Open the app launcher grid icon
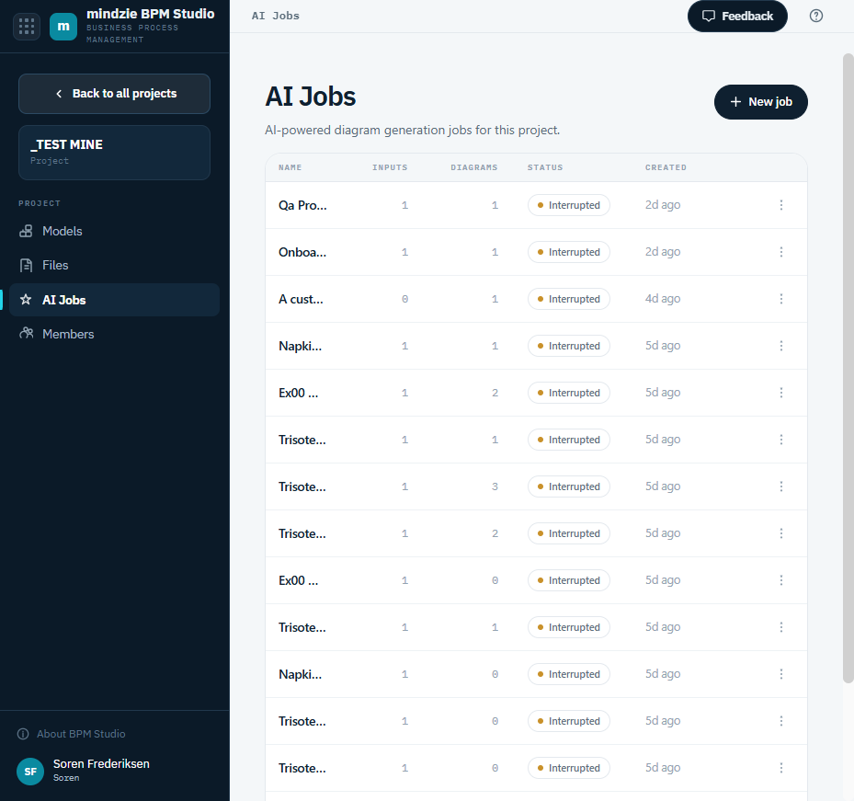Viewport: 854px width, 801px height. [26, 26]
